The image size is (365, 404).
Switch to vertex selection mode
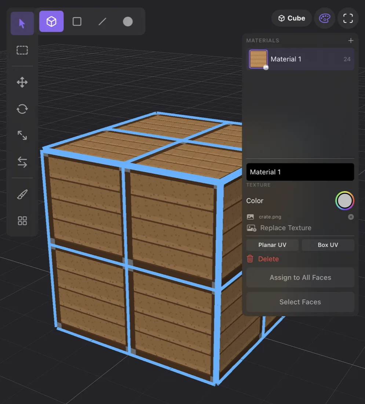click(x=128, y=21)
